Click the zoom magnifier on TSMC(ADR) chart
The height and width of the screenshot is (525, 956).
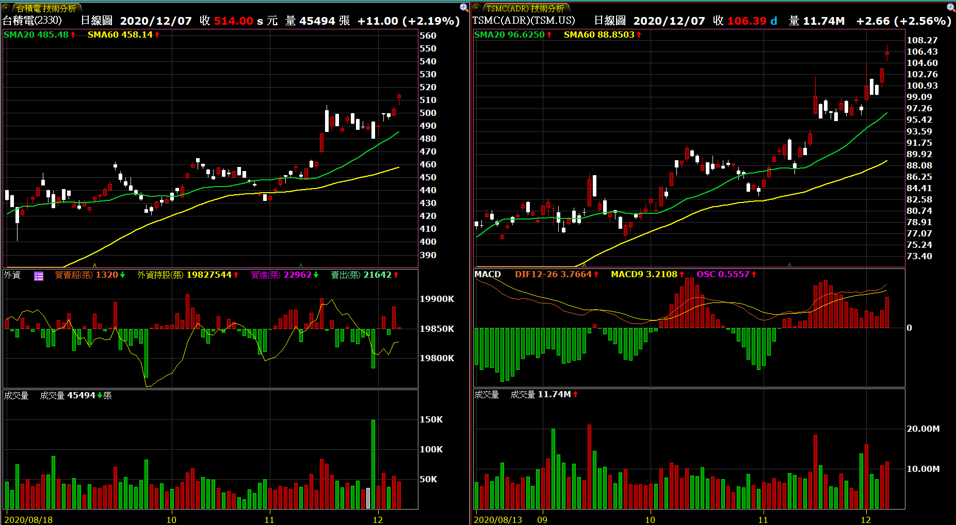pyautogui.click(x=951, y=7)
